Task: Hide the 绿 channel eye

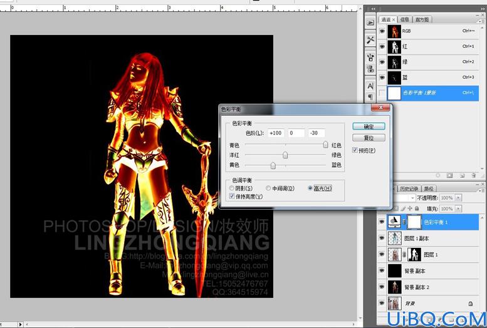Action: [x=382, y=62]
